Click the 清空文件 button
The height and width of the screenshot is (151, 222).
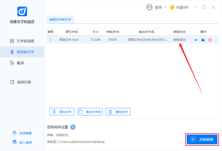(x=118, y=112)
